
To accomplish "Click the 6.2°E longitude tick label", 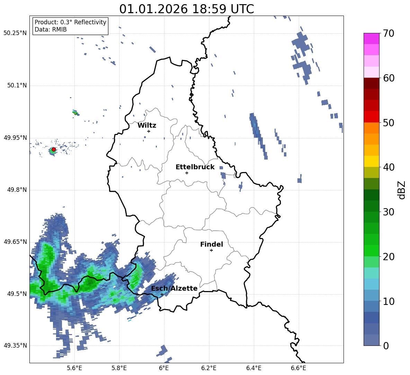I will [209, 368].
